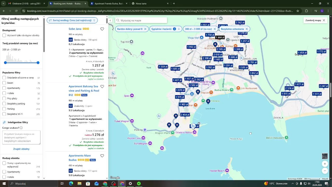Open Microsoft Edge from the taskbar
Screen dimensions: 332x187
71,184
